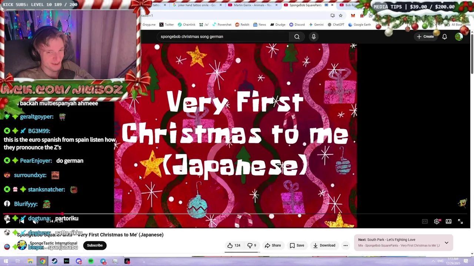Start voice search with microphone icon
Viewport: 474px width, 266px height.
pyautogui.click(x=314, y=37)
